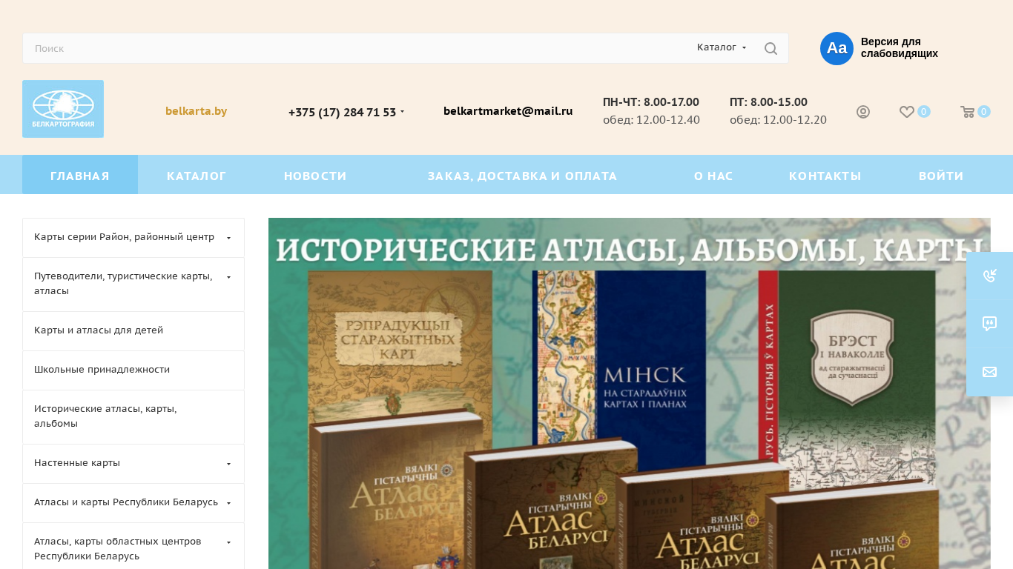Screen dimensions: 1013x569
Task: Expand Атласы и карты Республики Беларусь arrow
Action: (228, 503)
